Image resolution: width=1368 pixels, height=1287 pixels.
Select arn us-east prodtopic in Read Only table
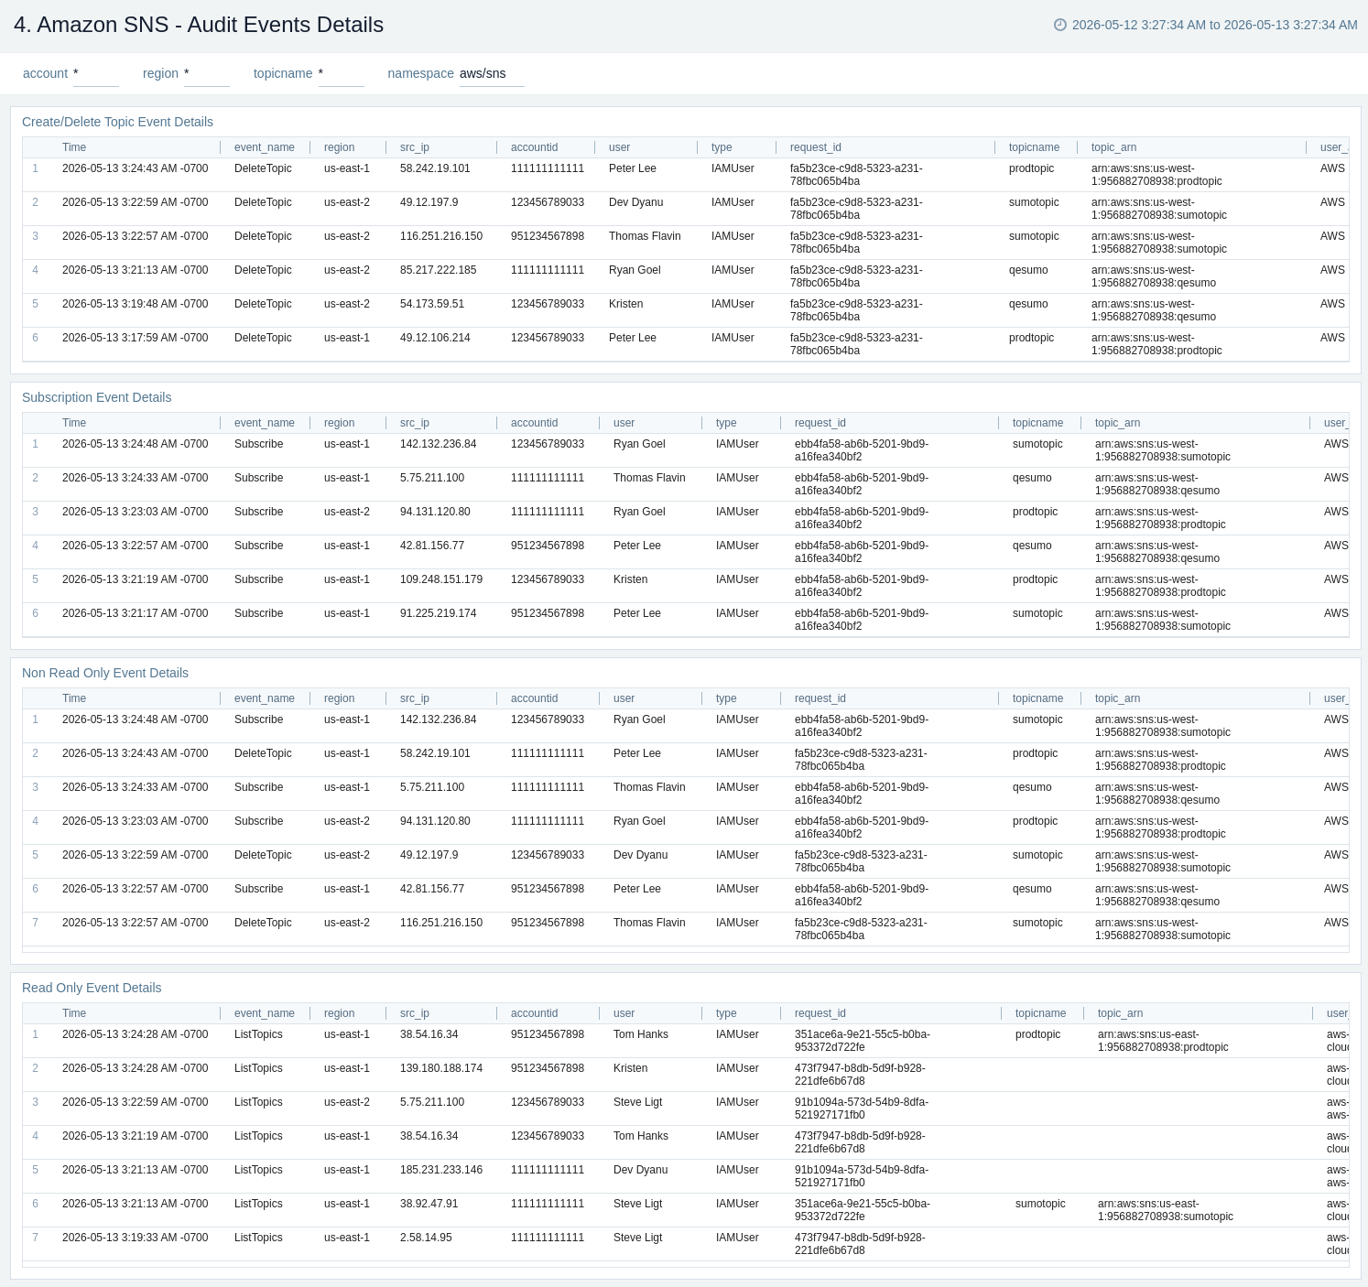pyautogui.click(x=1163, y=1041)
